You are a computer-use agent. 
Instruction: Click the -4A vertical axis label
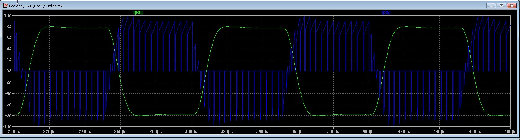[x=8, y=93]
